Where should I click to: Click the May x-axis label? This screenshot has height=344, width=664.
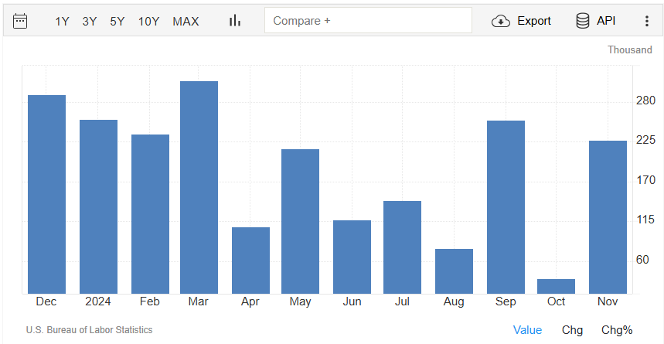(x=300, y=302)
